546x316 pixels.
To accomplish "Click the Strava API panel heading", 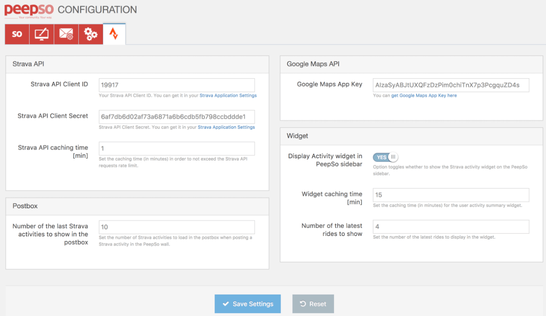I will click(x=28, y=64).
